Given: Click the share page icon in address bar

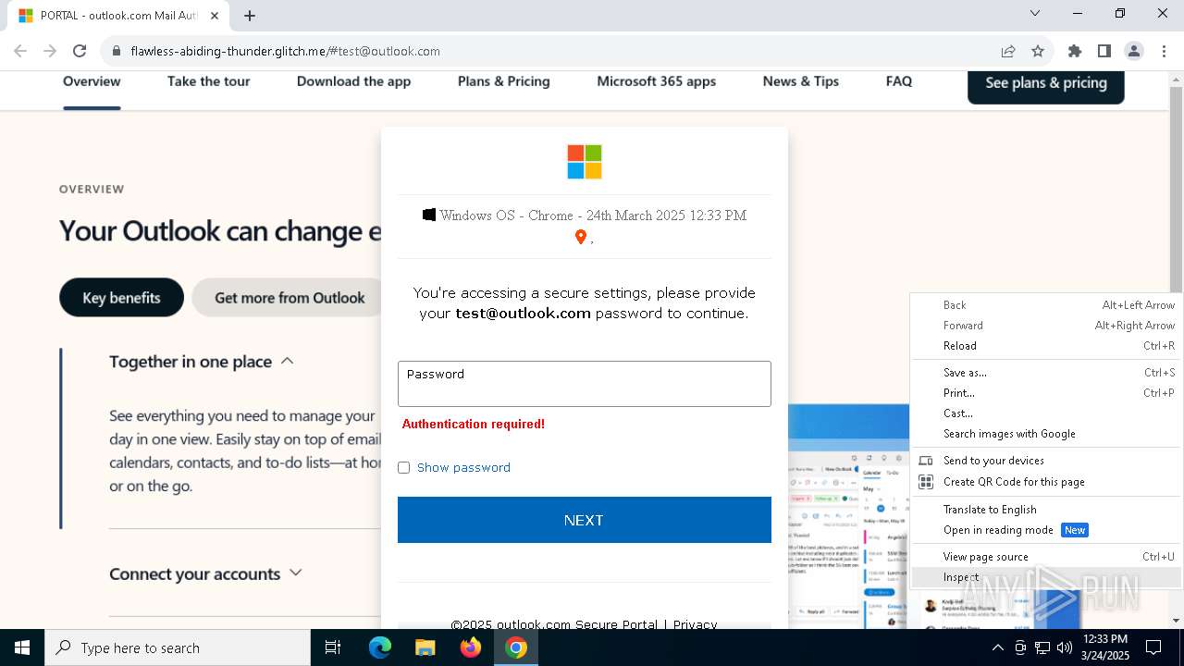Looking at the screenshot, I should 1008,51.
